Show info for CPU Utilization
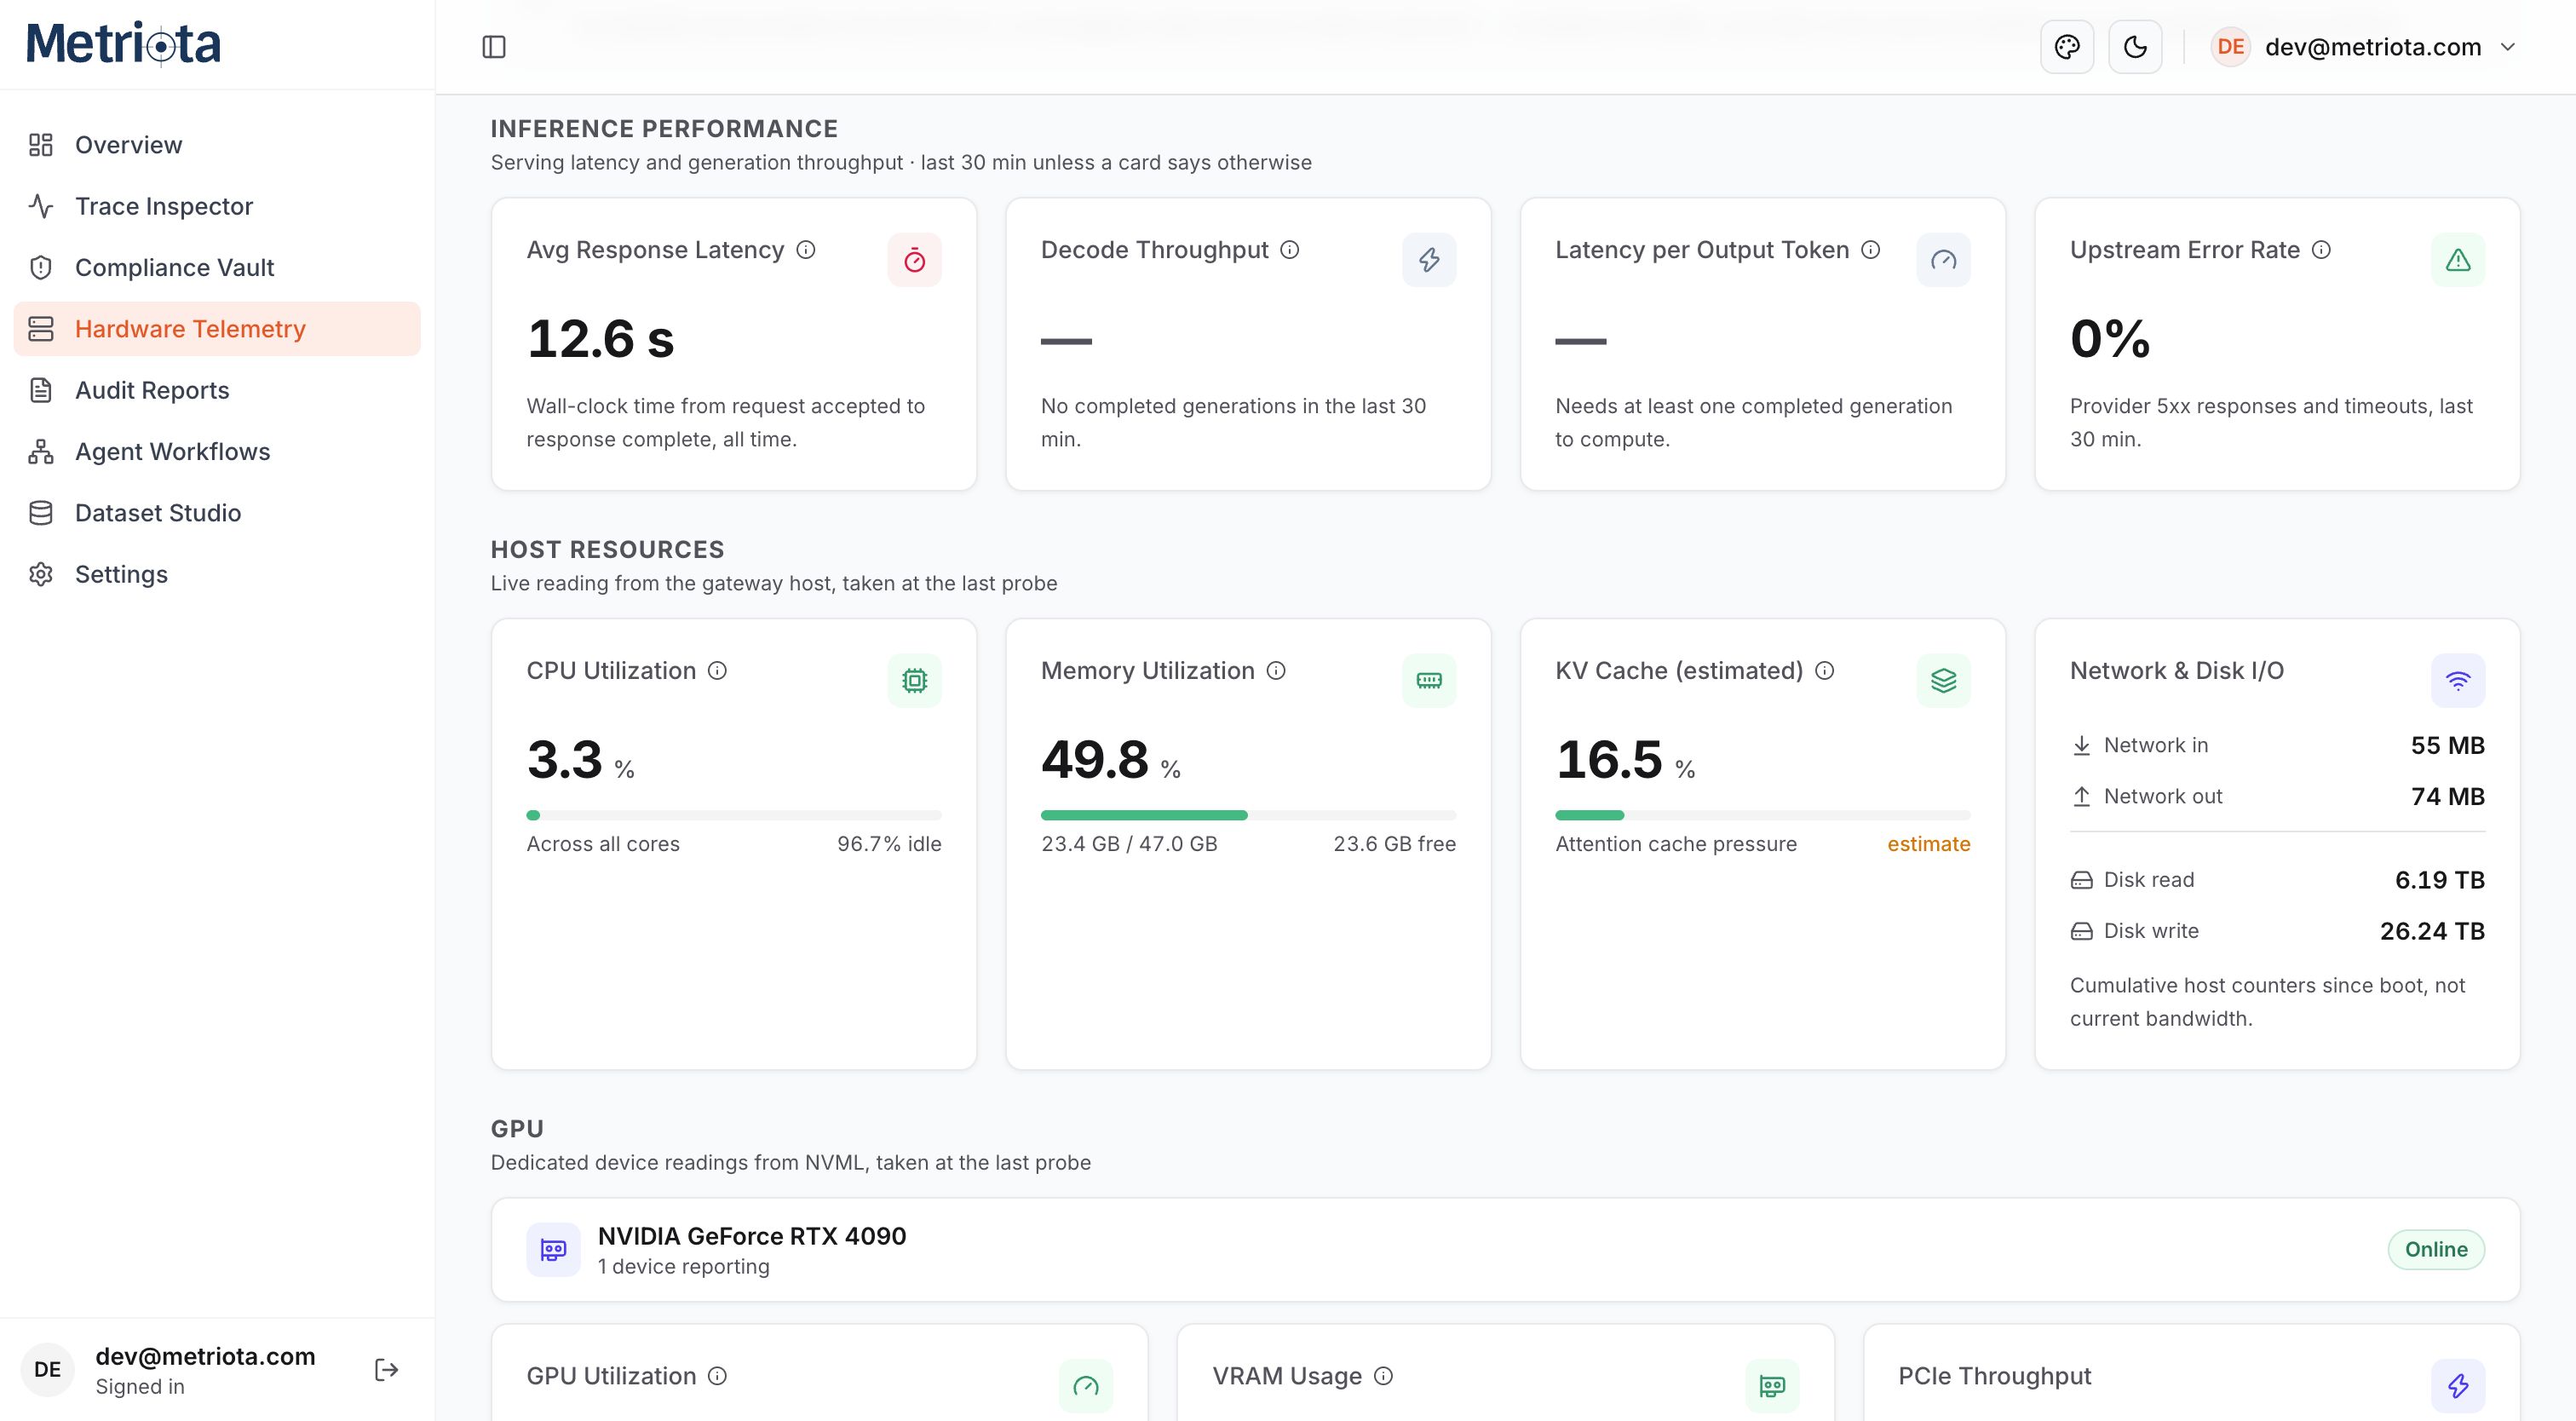The image size is (2576, 1421). 718,671
